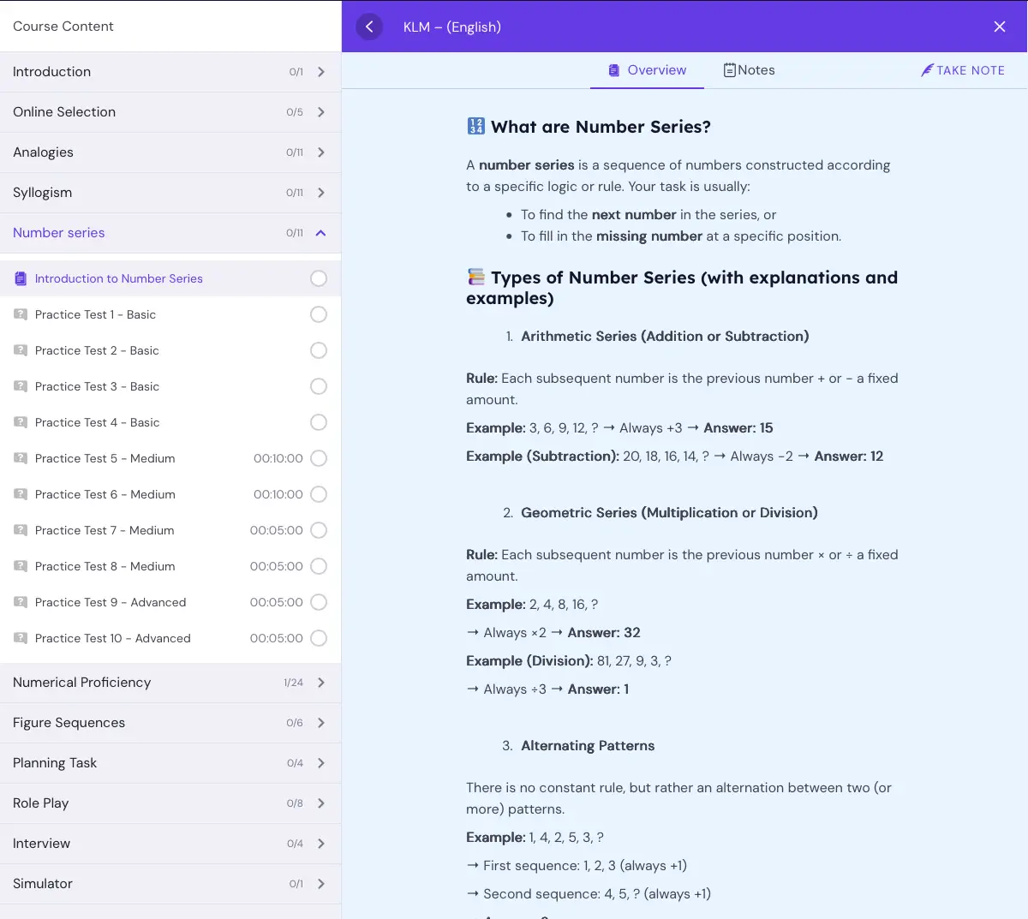This screenshot has height=919, width=1028.
Task: Click the 1/24 progress count for Numerical Proficiency
Action: (293, 683)
